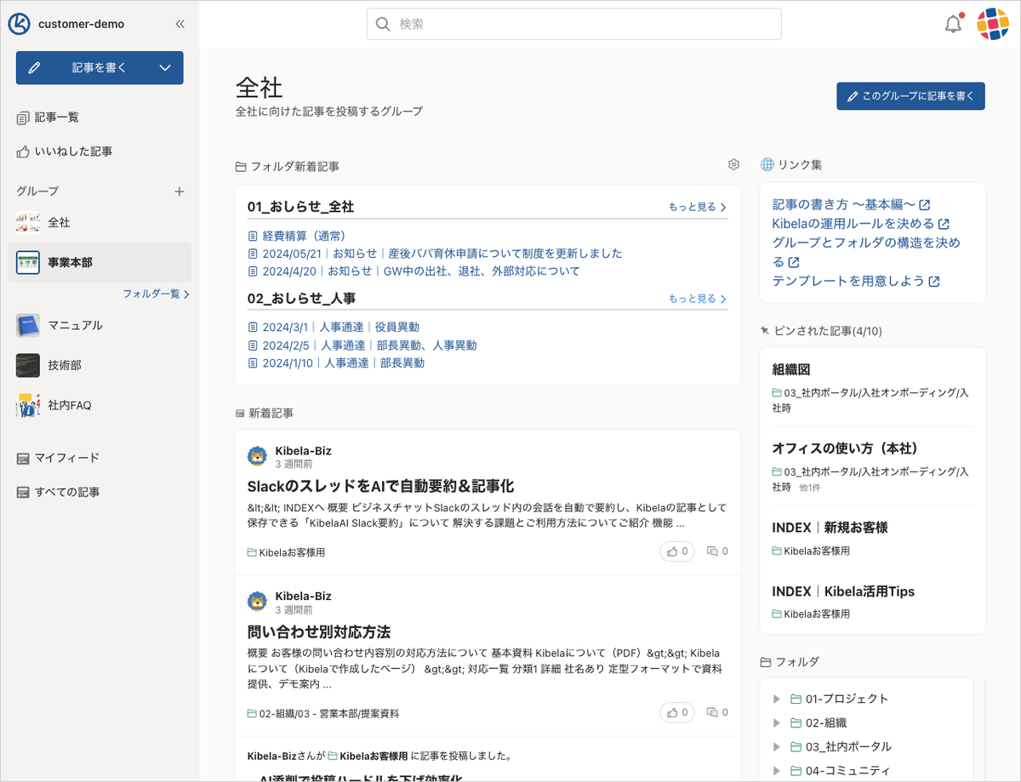Open user avatar menu
The width and height of the screenshot is (1021, 782).
tap(992, 24)
